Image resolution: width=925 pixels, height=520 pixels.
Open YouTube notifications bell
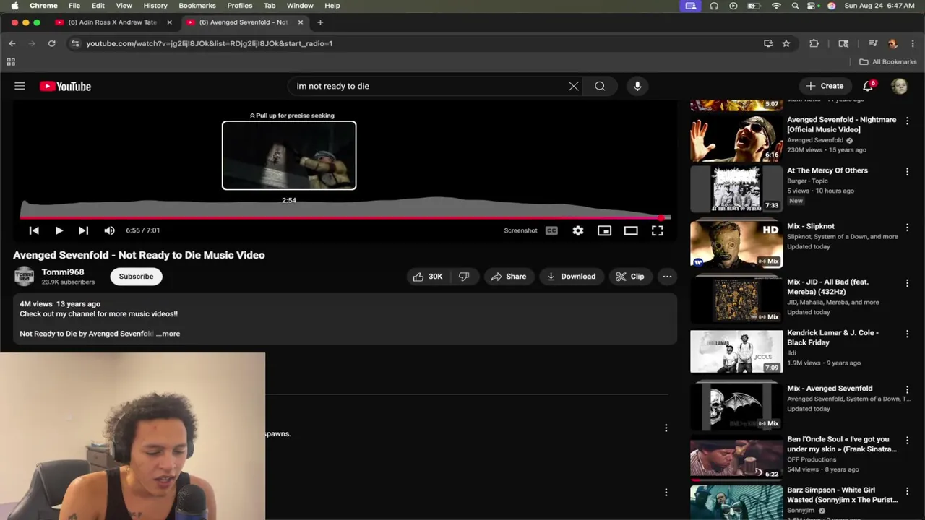click(868, 86)
